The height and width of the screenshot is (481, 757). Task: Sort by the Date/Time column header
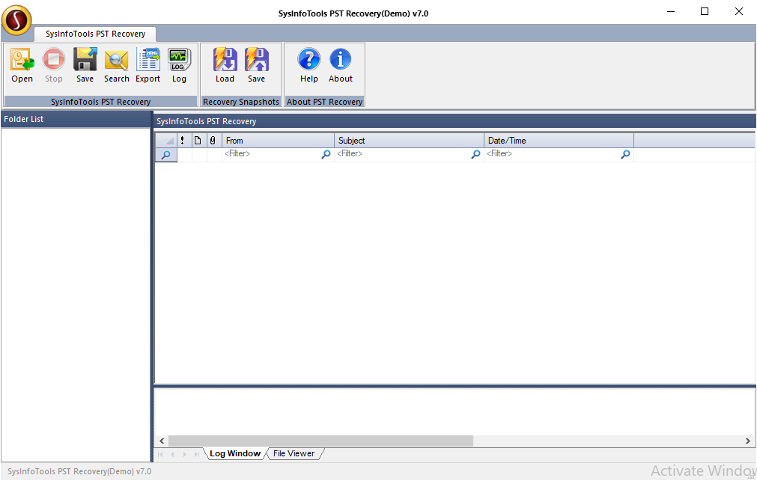click(x=559, y=141)
